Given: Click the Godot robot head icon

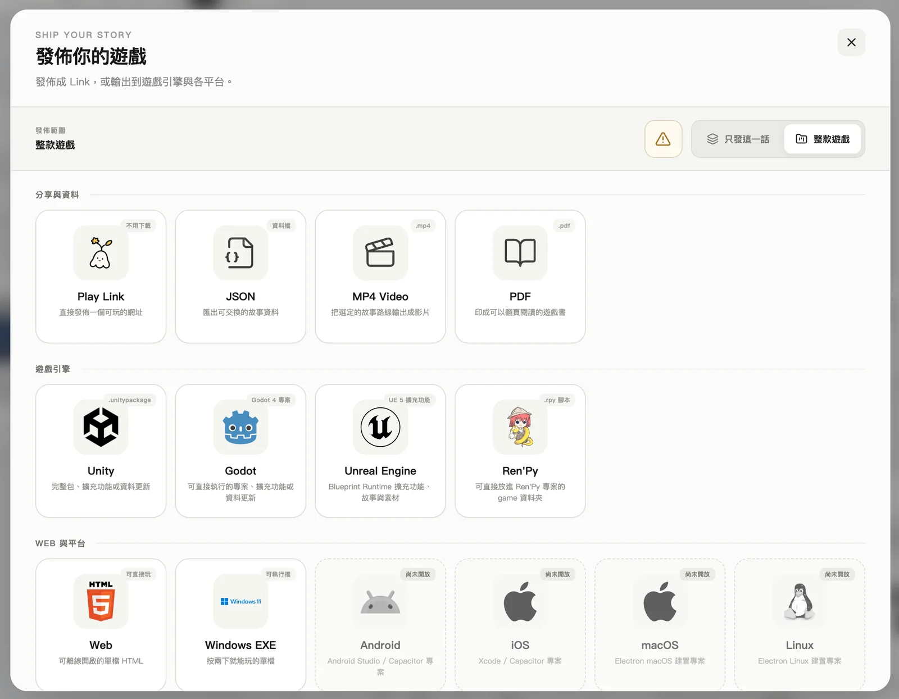Looking at the screenshot, I should click(x=240, y=427).
